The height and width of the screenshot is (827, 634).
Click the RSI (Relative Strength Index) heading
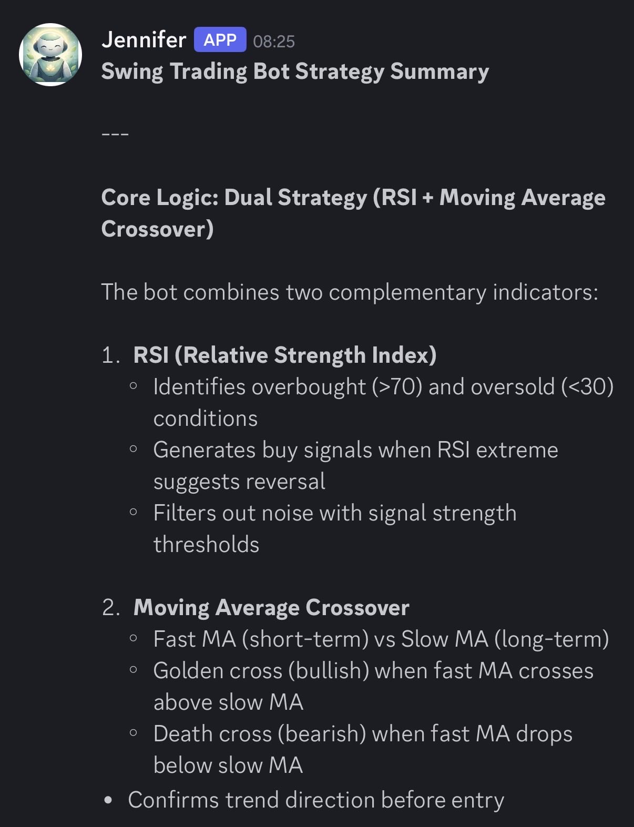click(x=285, y=355)
